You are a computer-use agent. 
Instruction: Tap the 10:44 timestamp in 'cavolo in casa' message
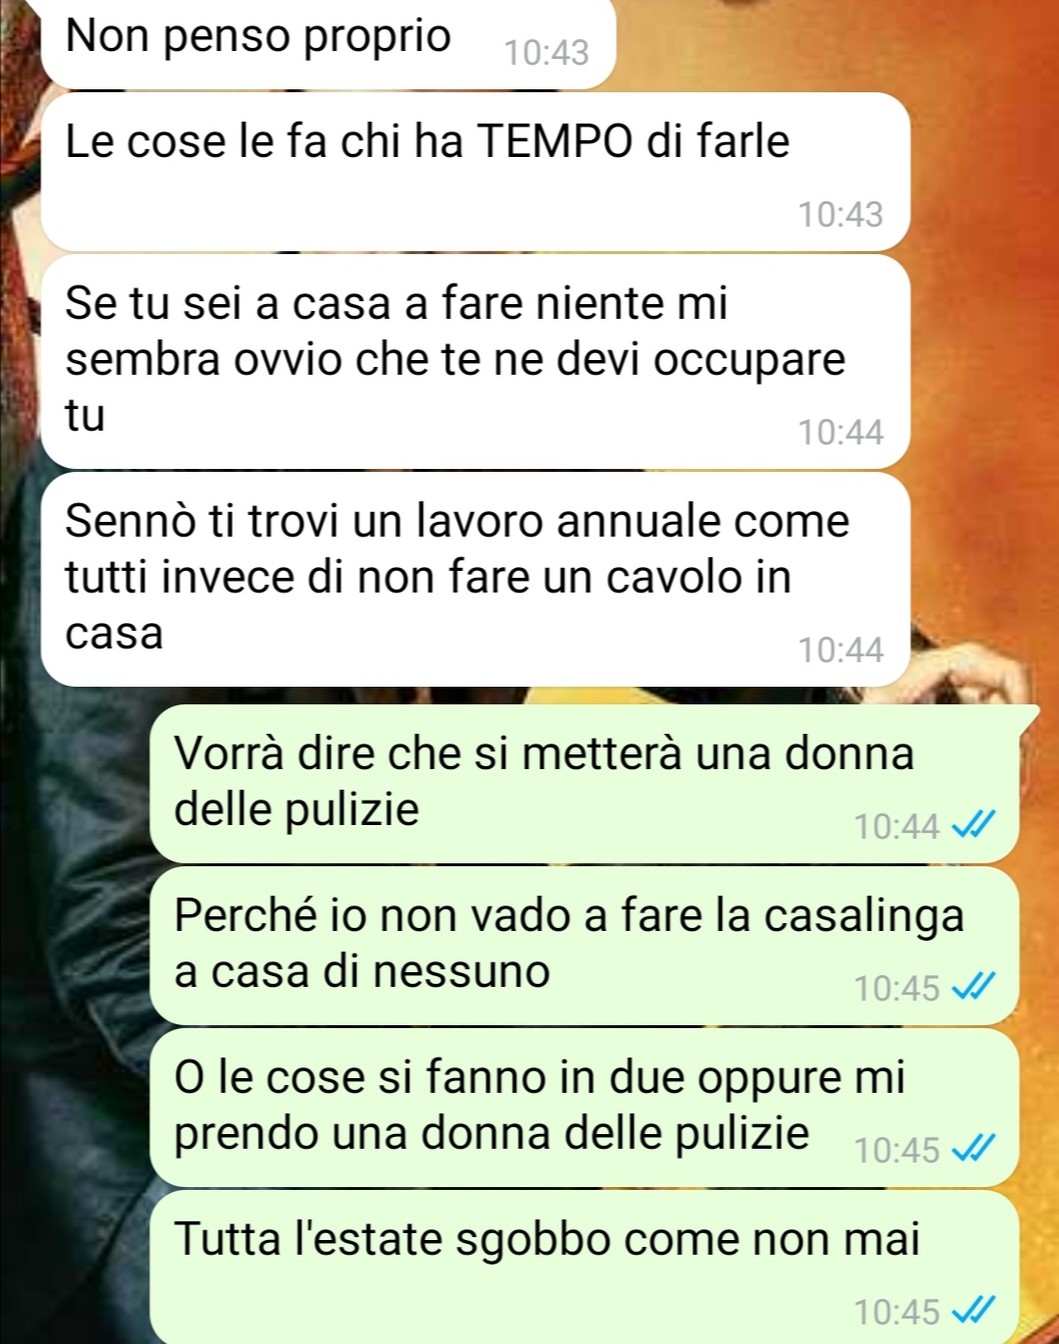pyautogui.click(x=840, y=649)
